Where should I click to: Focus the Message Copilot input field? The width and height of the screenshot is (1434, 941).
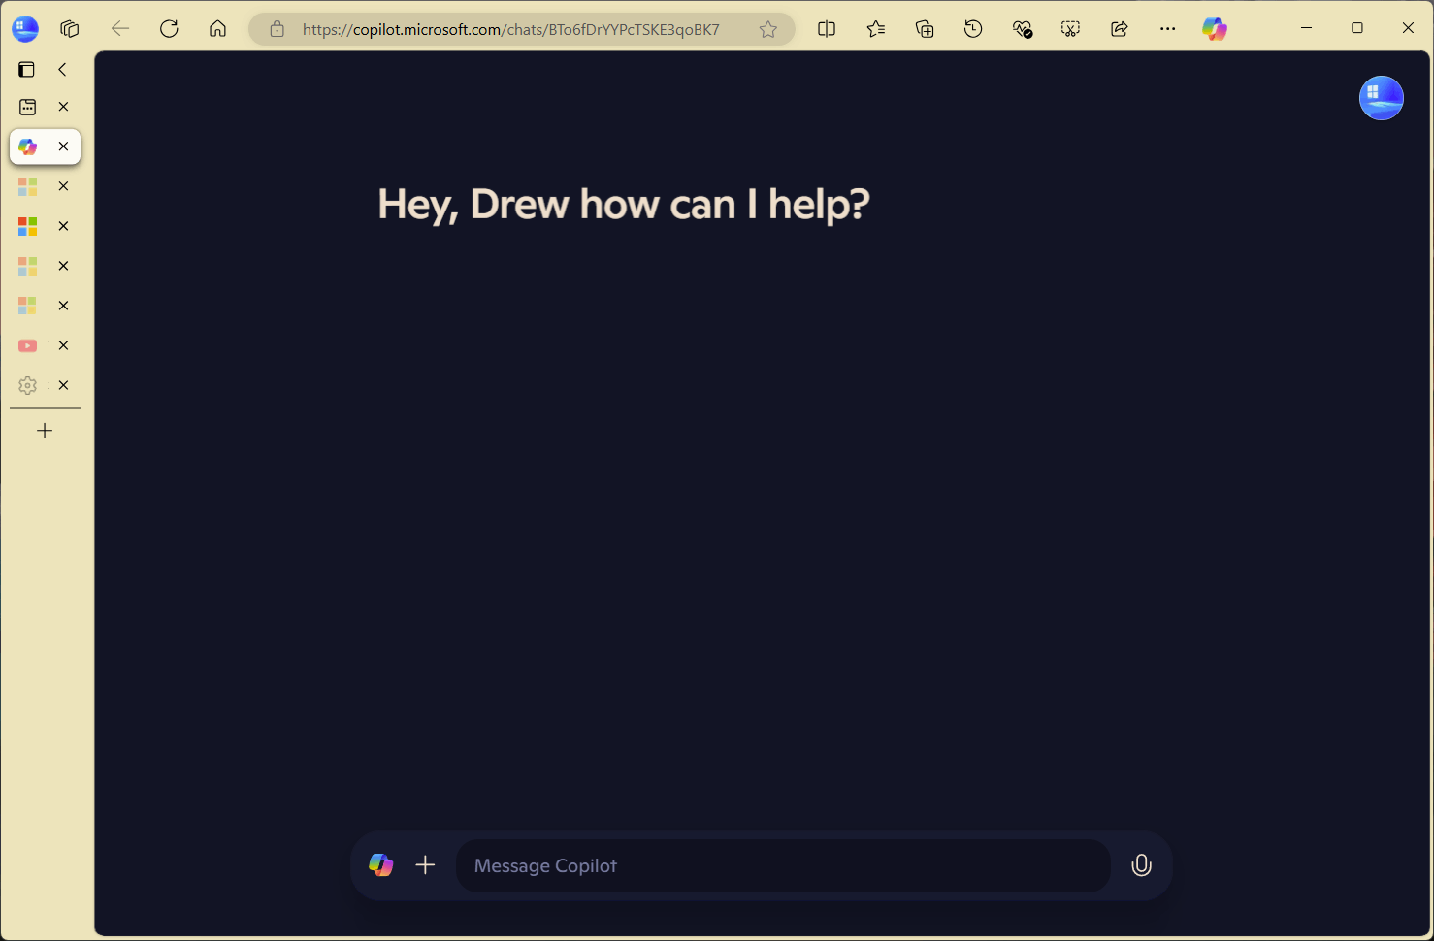coord(783,865)
